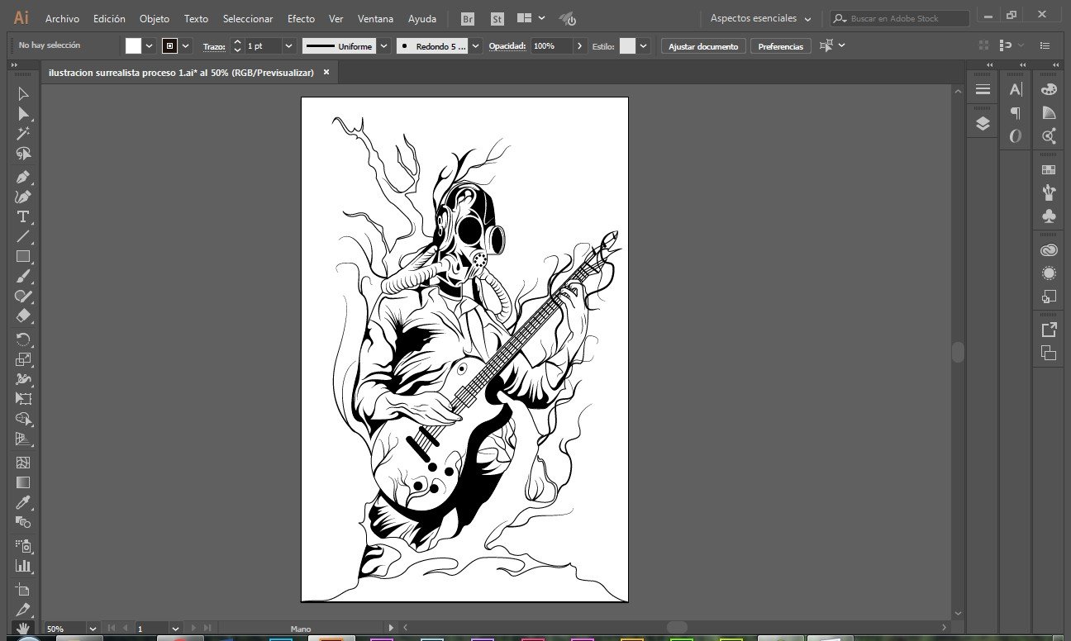Select the Gradient tool
1071x641 pixels.
click(x=23, y=482)
